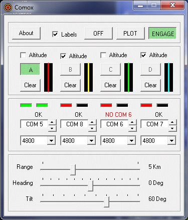Clear channel A track

tap(30, 85)
